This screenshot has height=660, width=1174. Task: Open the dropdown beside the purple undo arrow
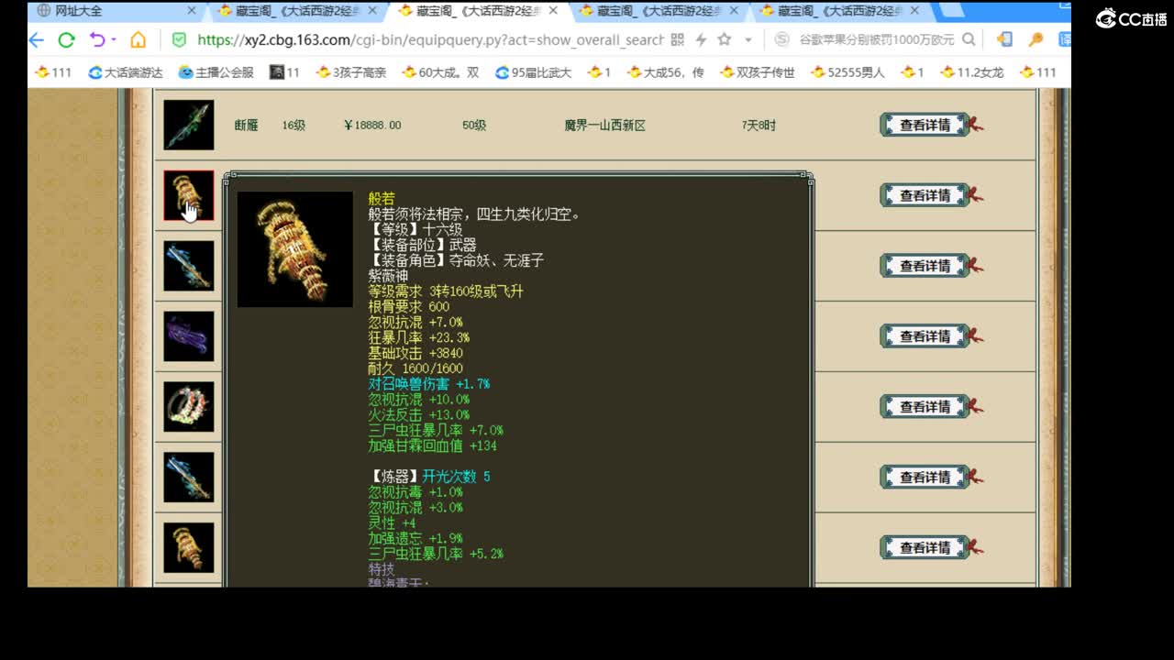click(114, 40)
